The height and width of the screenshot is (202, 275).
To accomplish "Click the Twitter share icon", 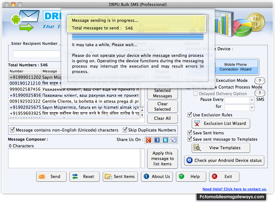I will (x=165, y=140).
